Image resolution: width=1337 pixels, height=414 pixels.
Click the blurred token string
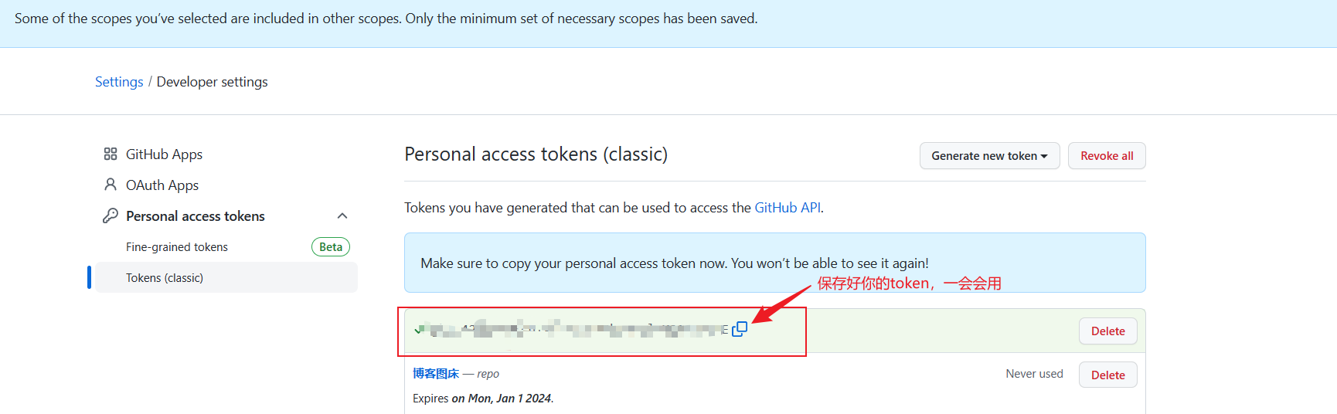coord(577,330)
